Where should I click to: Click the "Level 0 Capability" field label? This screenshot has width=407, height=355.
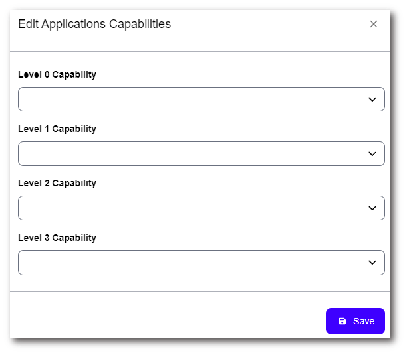pyautogui.click(x=57, y=75)
